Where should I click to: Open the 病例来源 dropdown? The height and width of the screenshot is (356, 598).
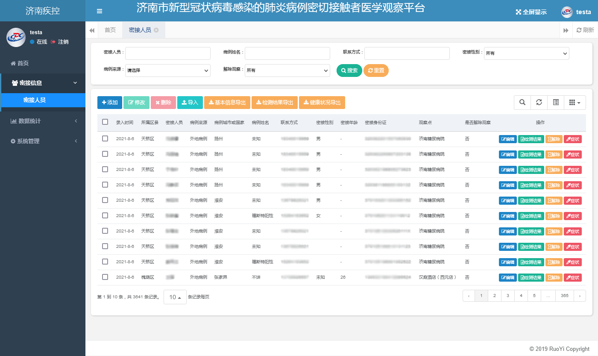pyautogui.click(x=168, y=71)
